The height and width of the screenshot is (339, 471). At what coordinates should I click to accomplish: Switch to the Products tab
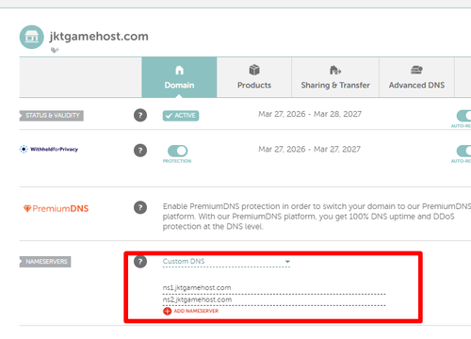(254, 77)
